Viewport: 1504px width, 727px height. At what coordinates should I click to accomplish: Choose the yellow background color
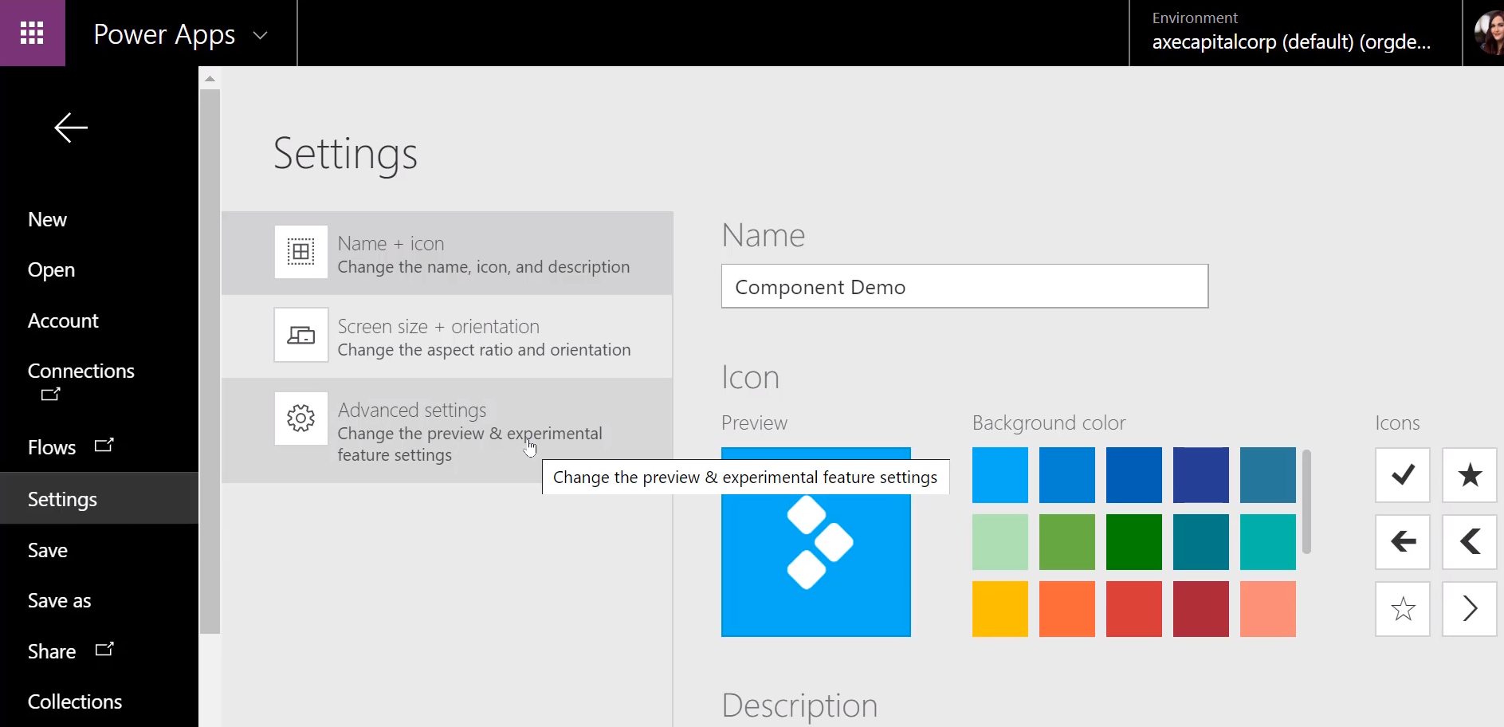pos(1000,609)
